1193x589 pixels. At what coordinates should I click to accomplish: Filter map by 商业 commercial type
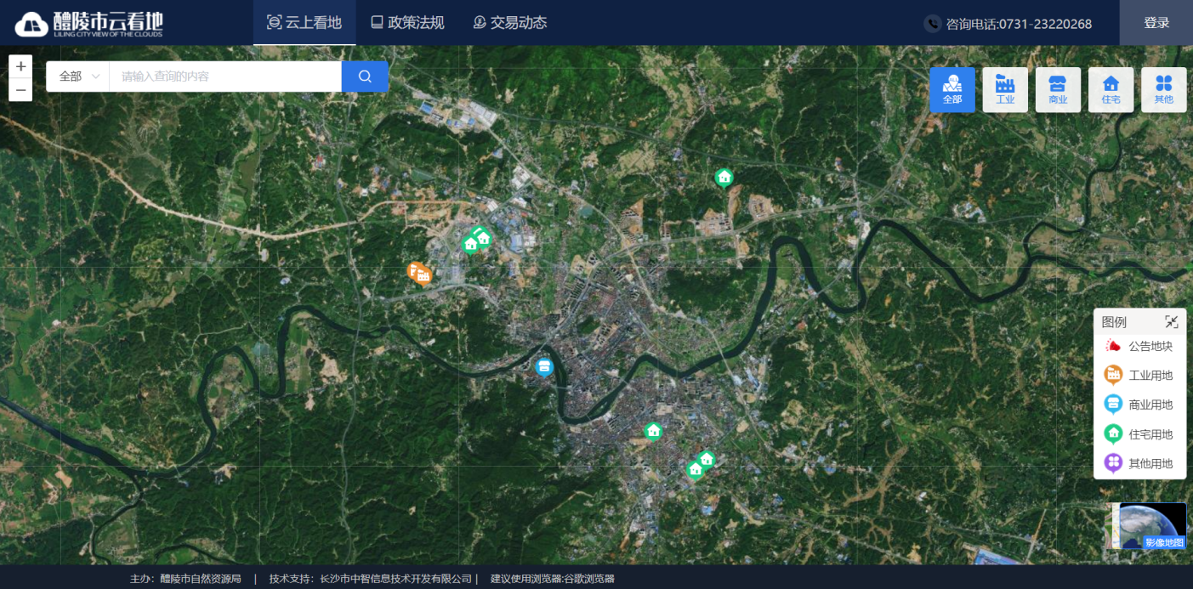[1058, 90]
